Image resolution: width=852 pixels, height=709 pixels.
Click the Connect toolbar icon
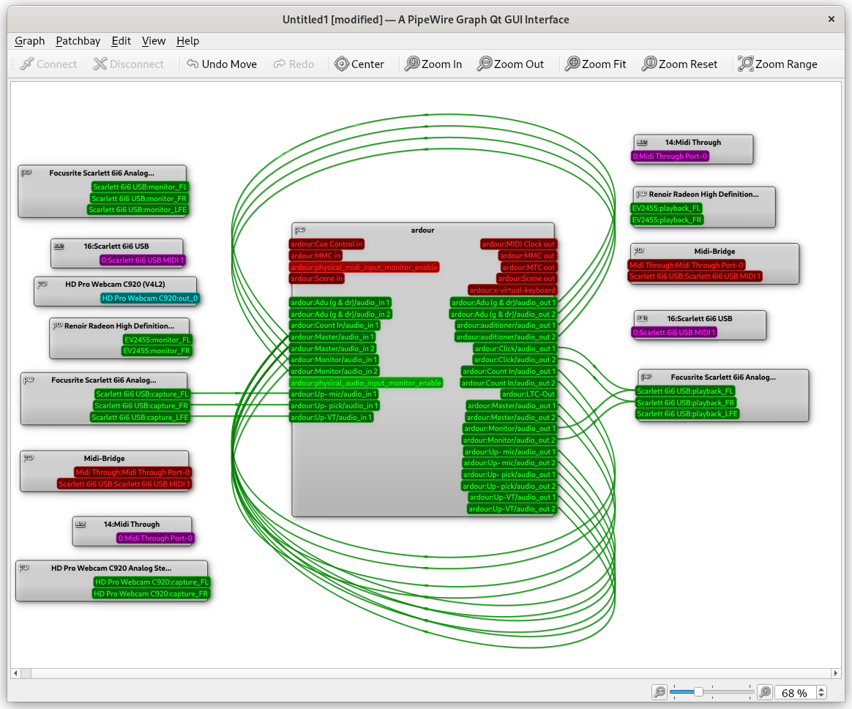[x=26, y=64]
